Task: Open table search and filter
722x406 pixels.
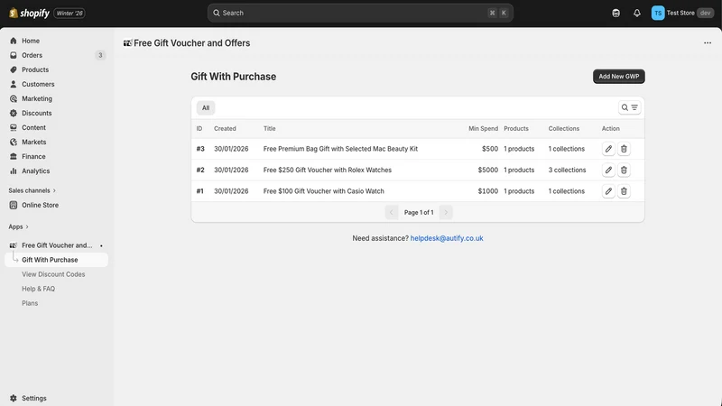Action: 629,107
